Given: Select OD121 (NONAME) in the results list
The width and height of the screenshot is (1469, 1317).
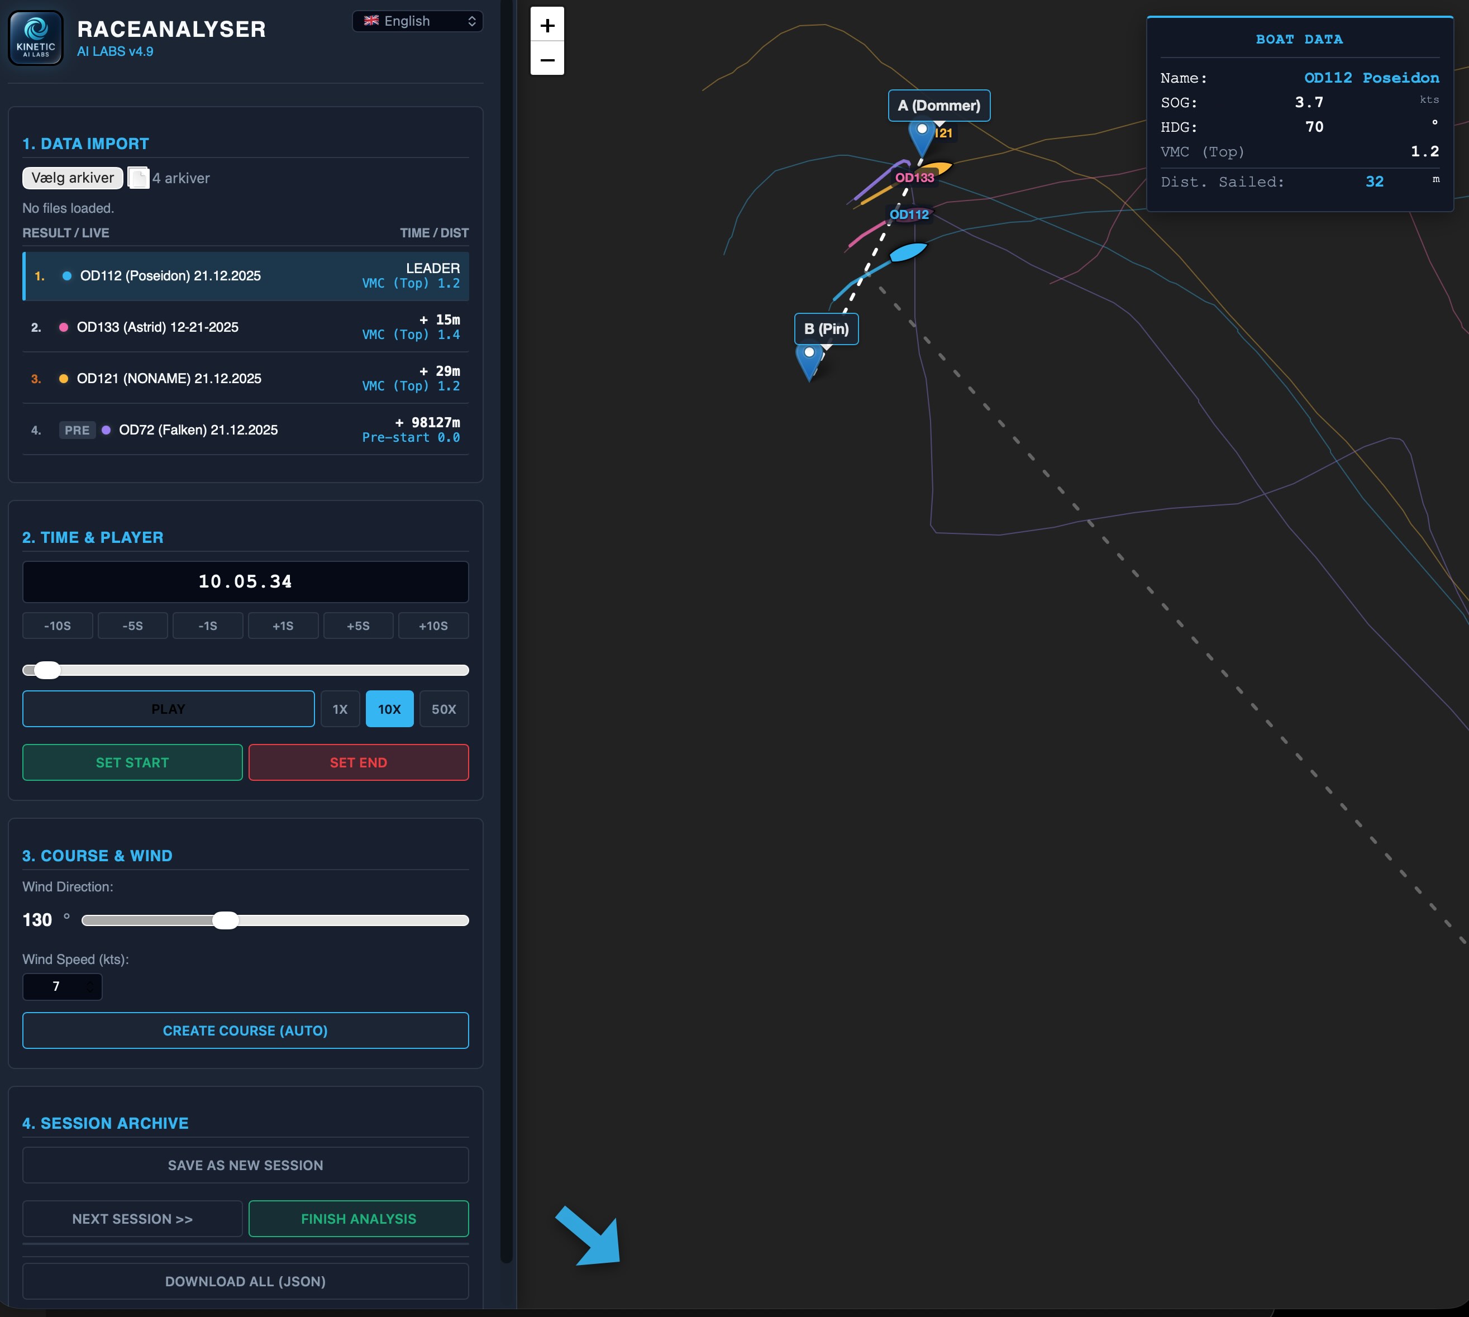Looking at the screenshot, I should 171,378.
